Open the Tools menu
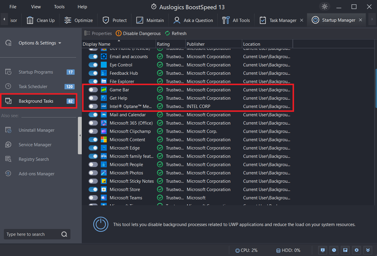 (x=59, y=7)
